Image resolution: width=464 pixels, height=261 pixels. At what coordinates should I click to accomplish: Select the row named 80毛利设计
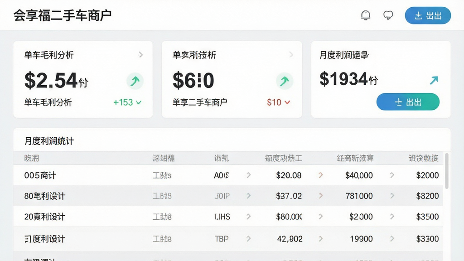pyautogui.click(x=228, y=196)
